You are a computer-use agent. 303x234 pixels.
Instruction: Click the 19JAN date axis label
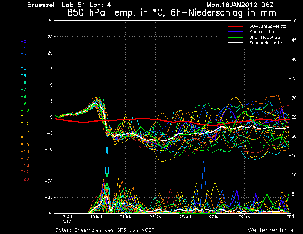click(x=96, y=217)
